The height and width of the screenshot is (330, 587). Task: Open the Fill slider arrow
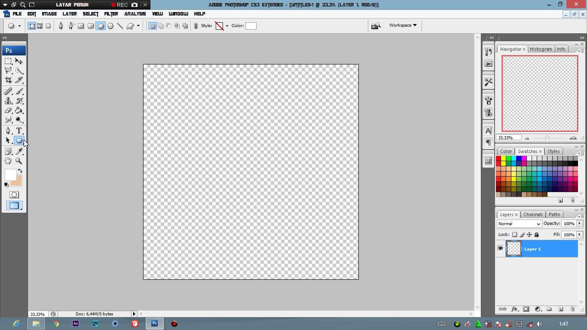click(580, 235)
